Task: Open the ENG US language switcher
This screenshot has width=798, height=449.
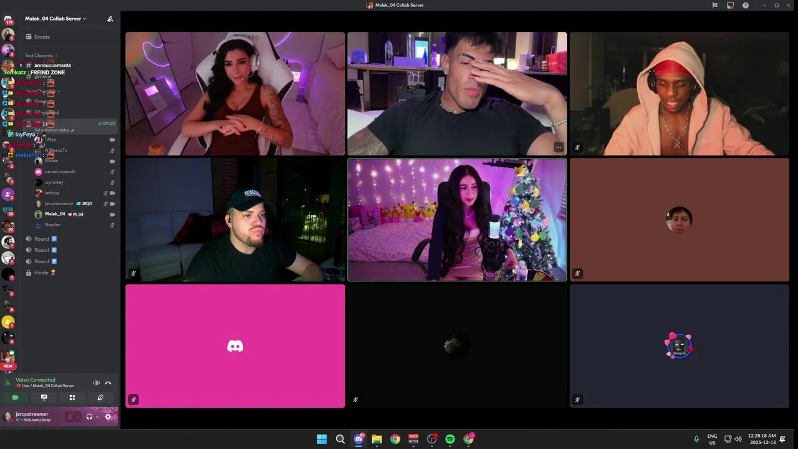Action: click(712, 439)
